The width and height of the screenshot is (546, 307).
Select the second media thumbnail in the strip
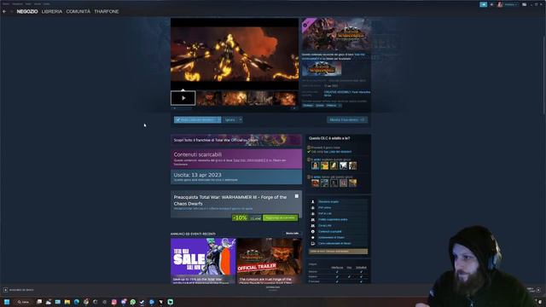tap(209, 98)
